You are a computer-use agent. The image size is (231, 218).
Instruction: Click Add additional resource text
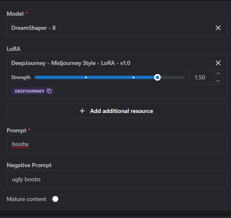tap(122, 111)
